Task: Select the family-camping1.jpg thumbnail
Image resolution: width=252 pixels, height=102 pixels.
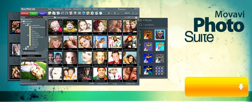Action: pos(100,74)
